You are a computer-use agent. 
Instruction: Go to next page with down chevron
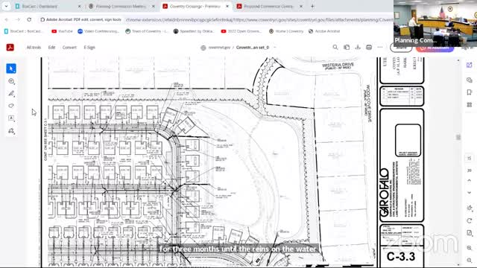pyautogui.click(x=470, y=193)
